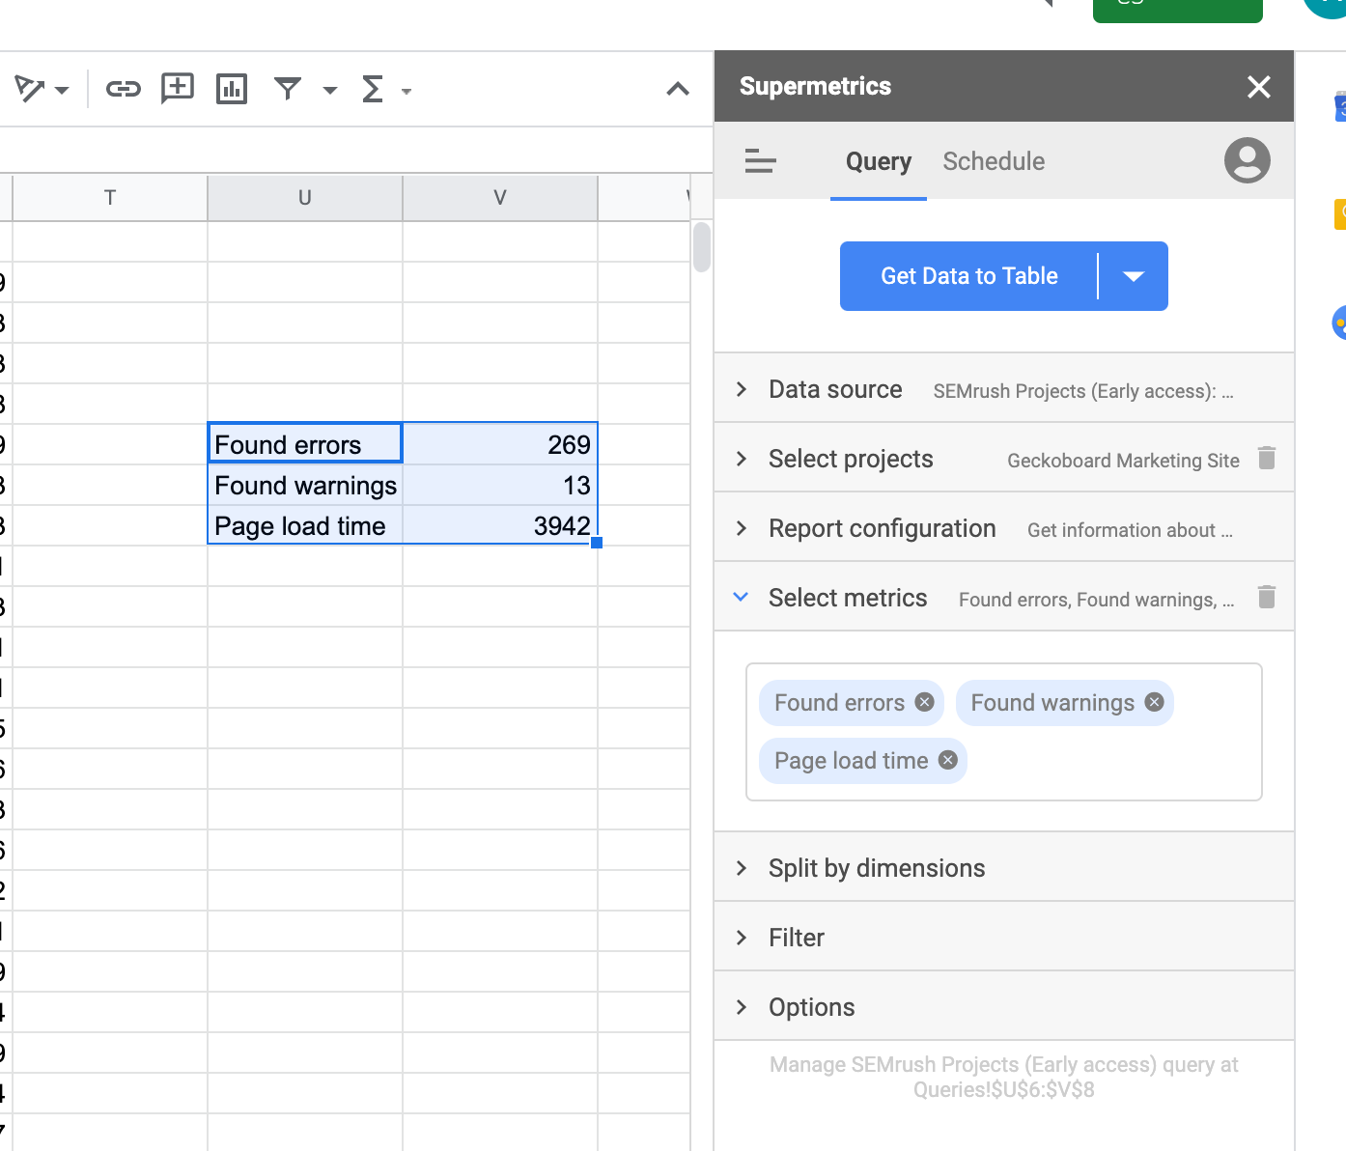Remove the Page load time metric chip
This screenshot has height=1151, width=1346.
pos(946,760)
